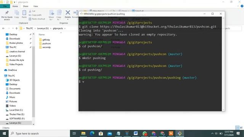
Task: Open Microsoft Edge from taskbar
Action: coord(92,134)
